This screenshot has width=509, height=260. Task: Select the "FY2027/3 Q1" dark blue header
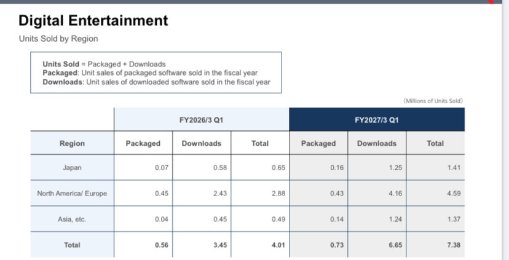pos(377,120)
